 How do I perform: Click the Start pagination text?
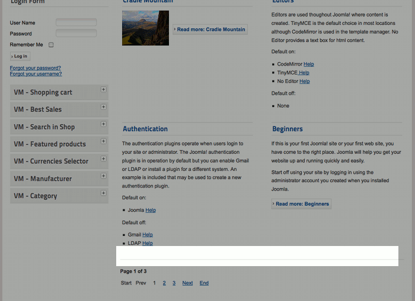click(126, 283)
